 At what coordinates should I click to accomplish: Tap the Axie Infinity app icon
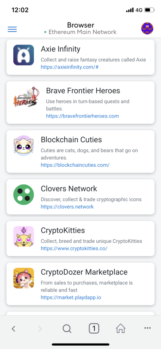point(23,55)
